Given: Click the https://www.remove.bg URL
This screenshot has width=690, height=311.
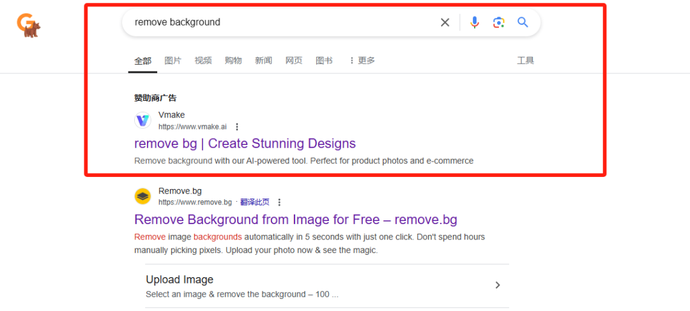Looking at the screenshot, I should point(195,202).
